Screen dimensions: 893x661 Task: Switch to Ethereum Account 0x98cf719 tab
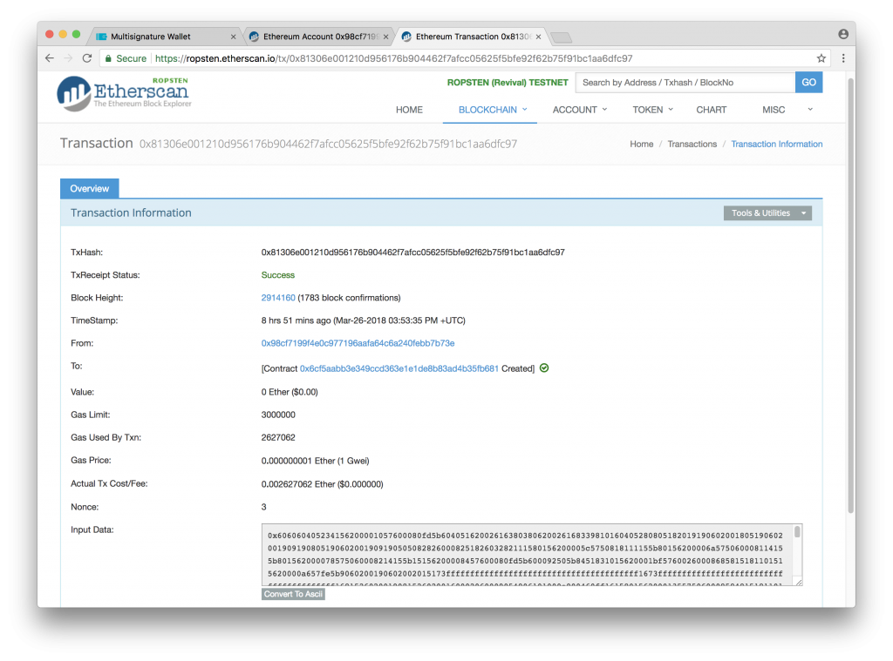[x=318, y=37]
